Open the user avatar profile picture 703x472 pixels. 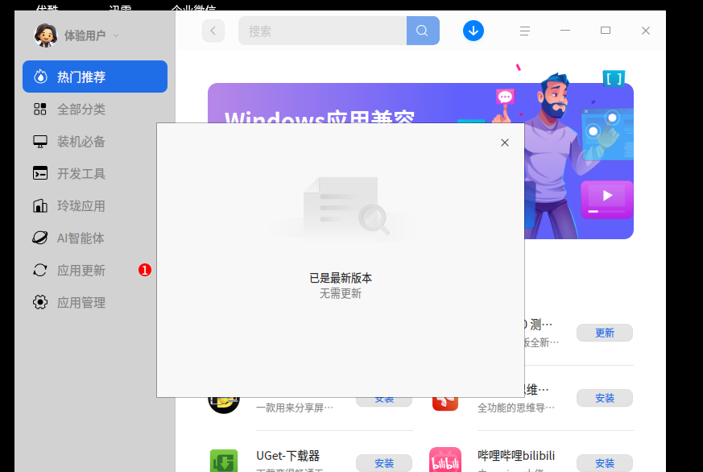[46, 35]
